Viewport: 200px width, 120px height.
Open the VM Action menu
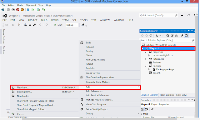[11, 5]
